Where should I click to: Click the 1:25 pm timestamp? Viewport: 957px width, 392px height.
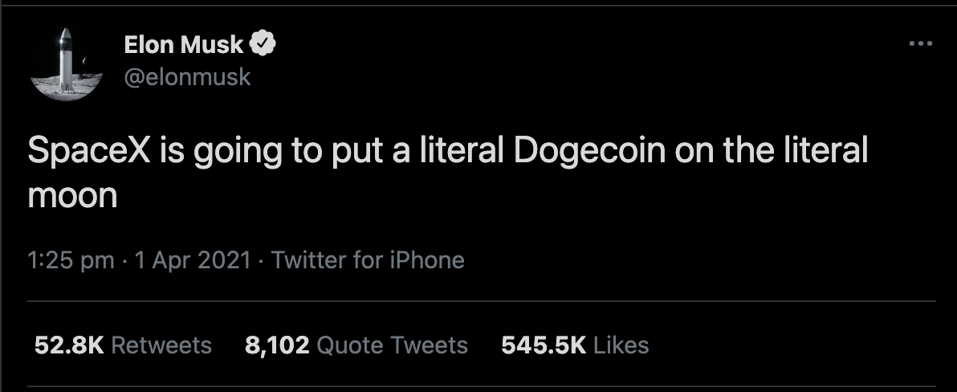point(70,260)
